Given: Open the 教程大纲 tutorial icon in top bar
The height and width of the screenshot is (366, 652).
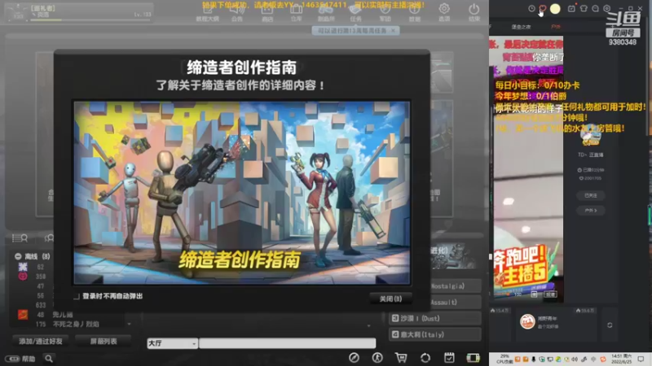Looking at the screenshot, I should click(x=207, y=13).
